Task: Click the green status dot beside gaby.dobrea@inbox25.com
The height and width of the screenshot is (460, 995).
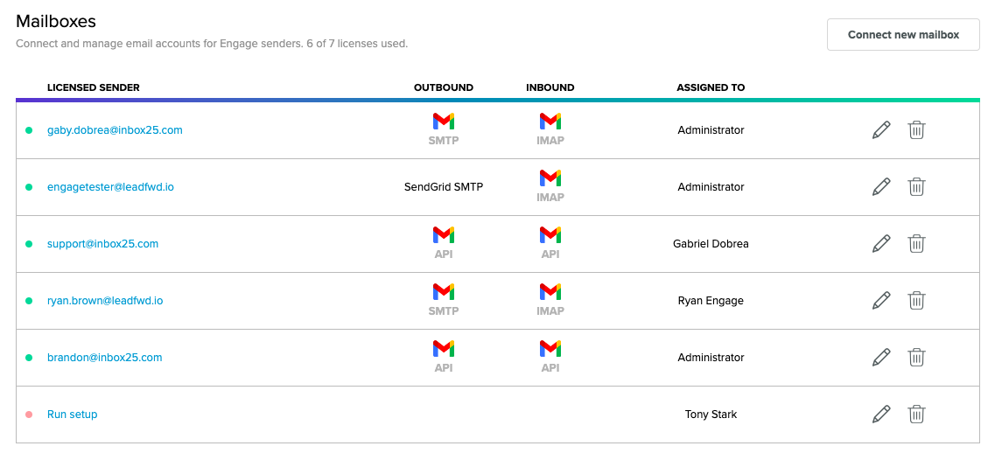Action: [x=29, y=130]
